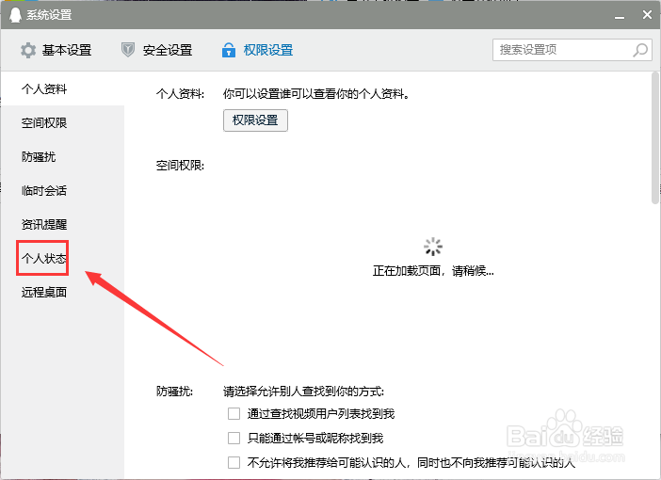Click the 防骚扰: section heading
The width and height of the screenshot is (661, 480).
174,392
